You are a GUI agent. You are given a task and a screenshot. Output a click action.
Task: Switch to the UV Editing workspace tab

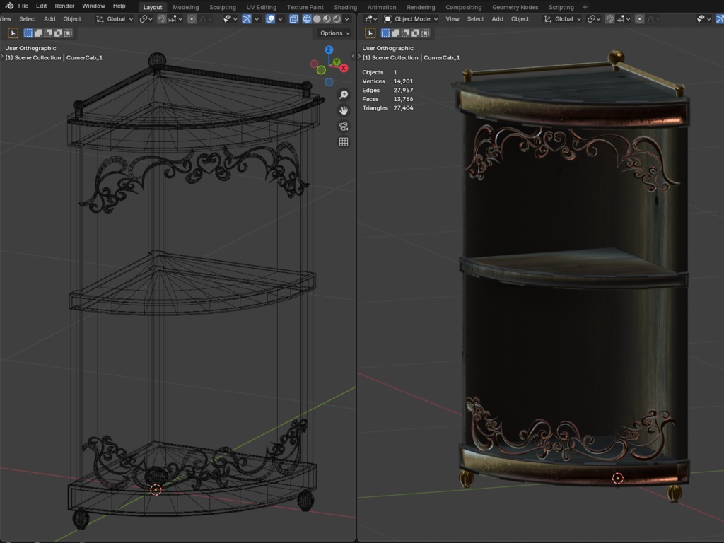[x=261, y=7]
